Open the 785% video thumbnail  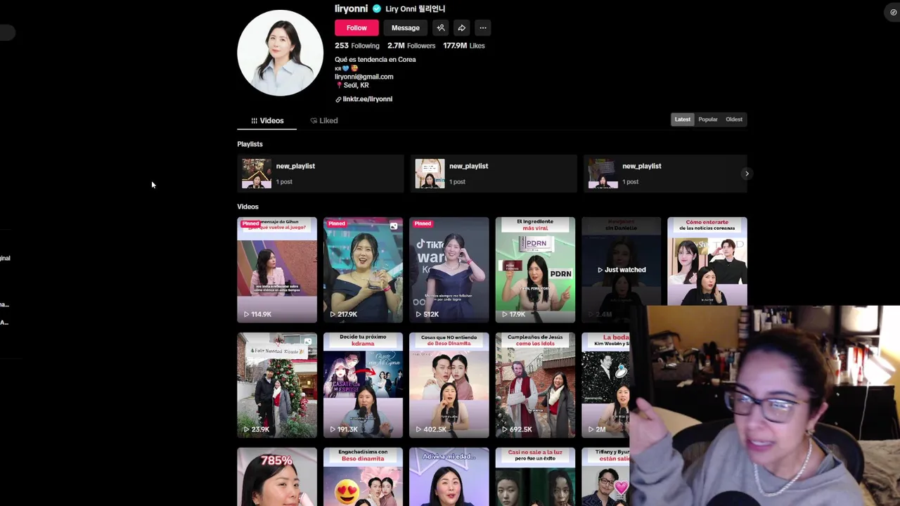(277, 476)
